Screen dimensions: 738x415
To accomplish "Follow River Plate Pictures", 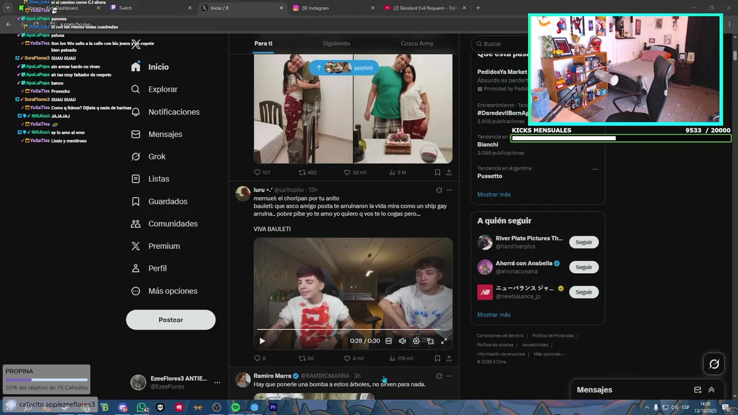I will (x=583, y=242).
